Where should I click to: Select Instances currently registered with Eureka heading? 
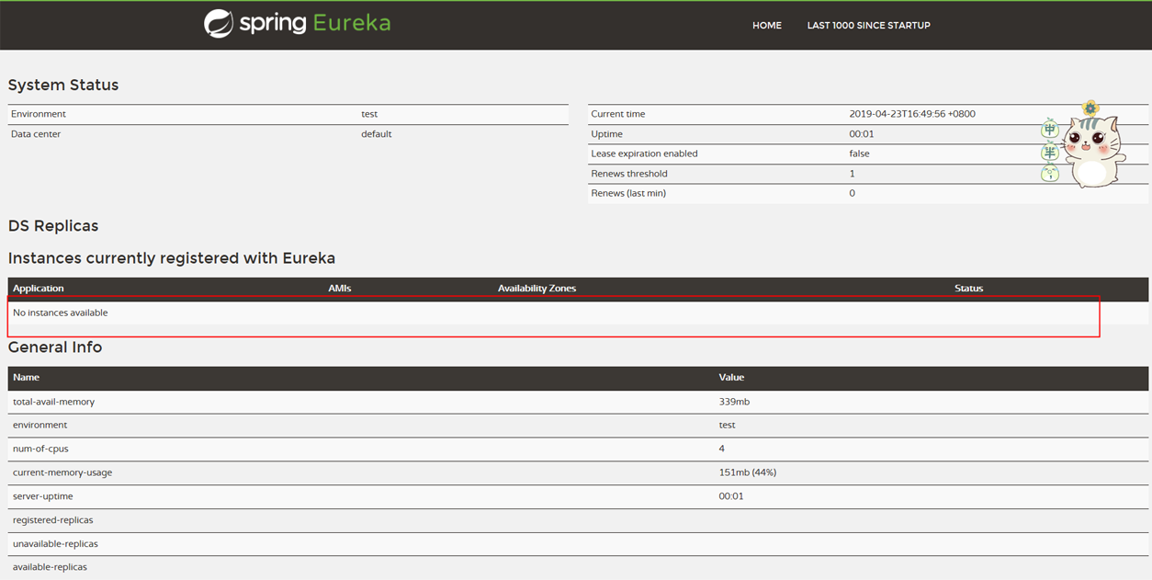(172, 258)
